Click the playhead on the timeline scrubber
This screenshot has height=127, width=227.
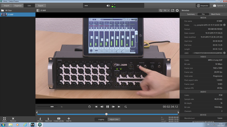tap(106, 114)
